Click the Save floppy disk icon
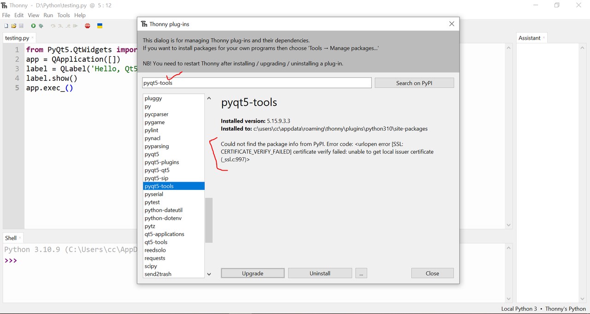 point(21,26)
